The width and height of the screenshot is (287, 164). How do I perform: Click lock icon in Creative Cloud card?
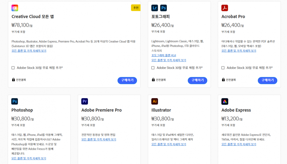coord(13,80)
